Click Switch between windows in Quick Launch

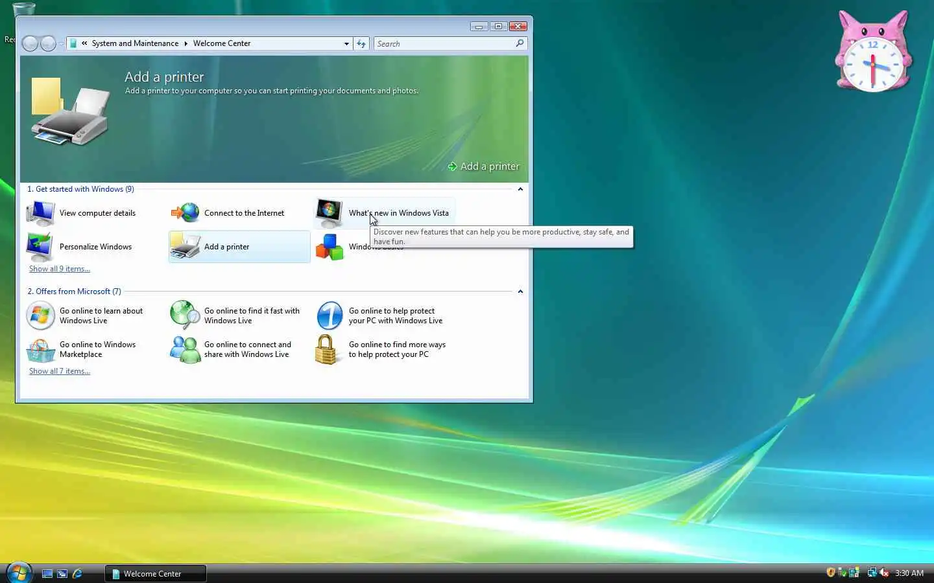click(x=62, y=573)
